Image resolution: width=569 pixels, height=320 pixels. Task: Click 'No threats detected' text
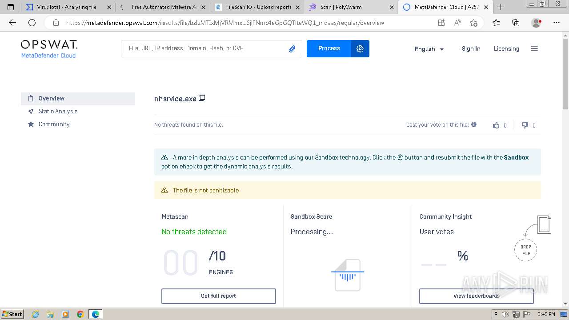click(194, 232)
